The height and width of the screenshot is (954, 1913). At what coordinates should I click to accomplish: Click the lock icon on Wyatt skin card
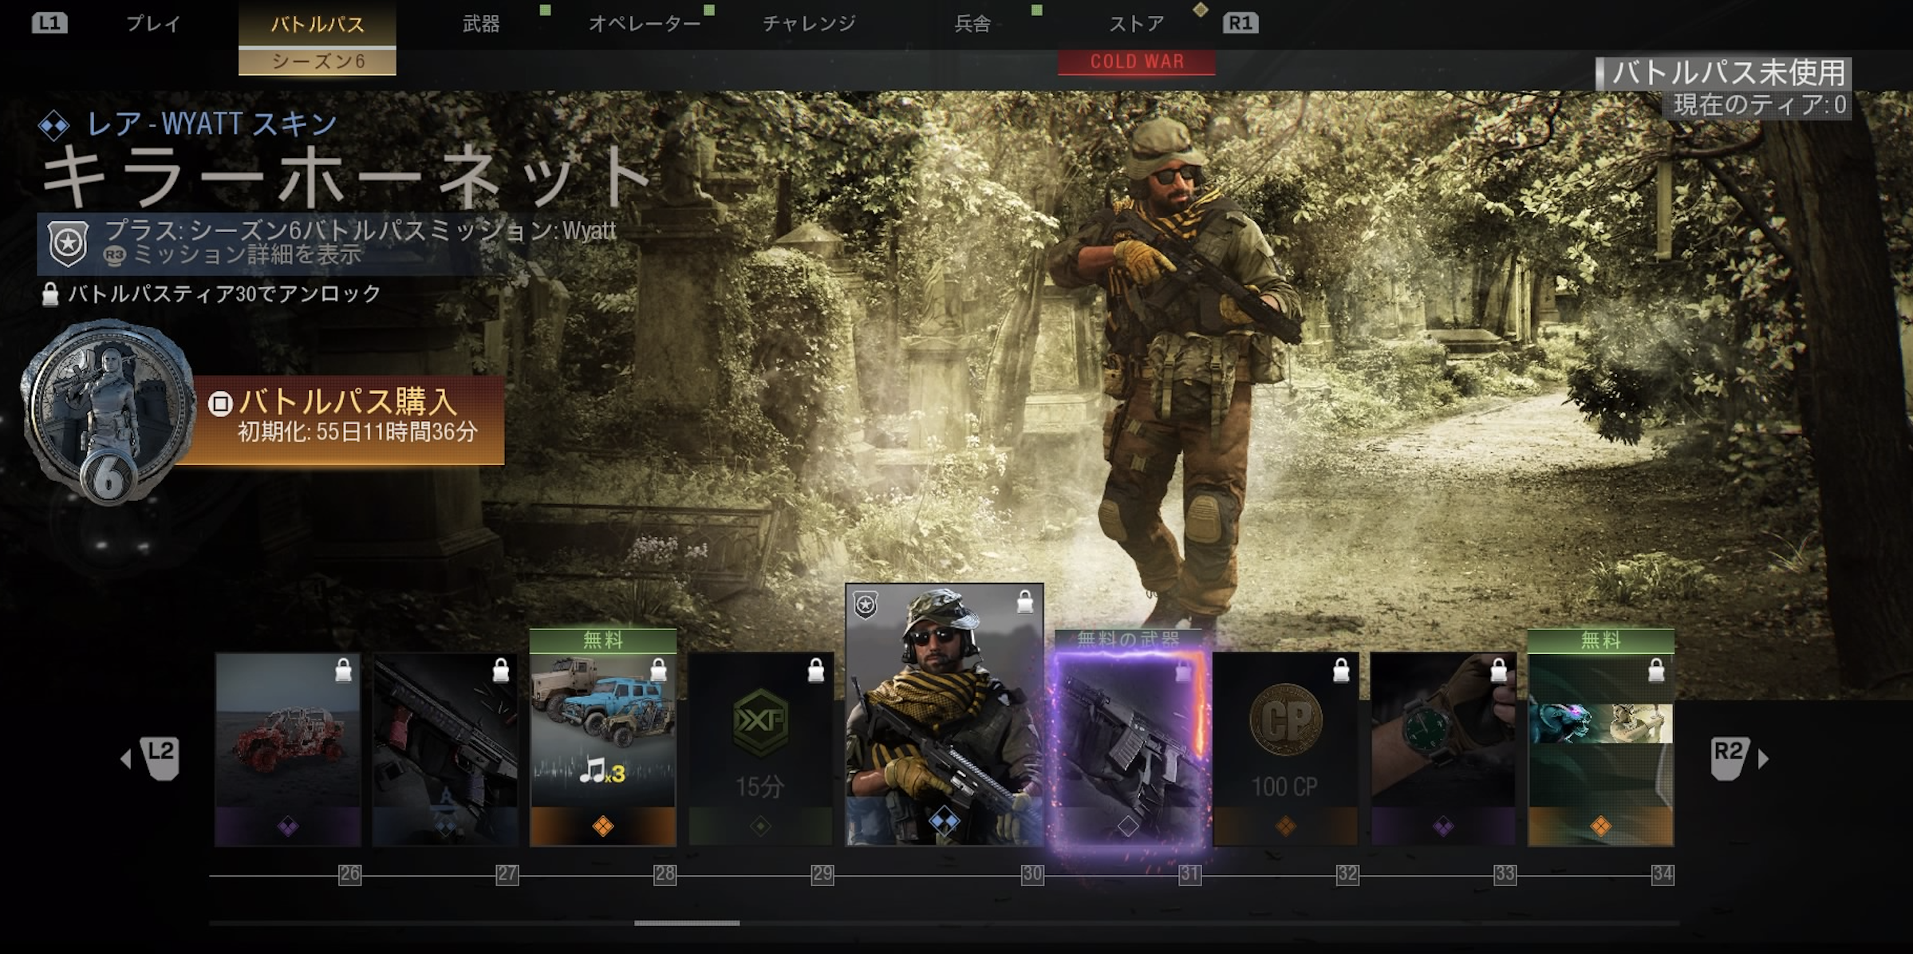pos(1025,601)
